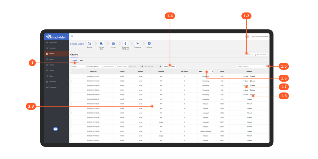Click the top Delete button

point(249,55)
